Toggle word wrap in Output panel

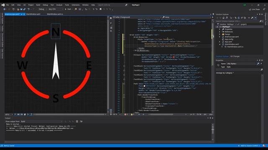pos(81,121)
